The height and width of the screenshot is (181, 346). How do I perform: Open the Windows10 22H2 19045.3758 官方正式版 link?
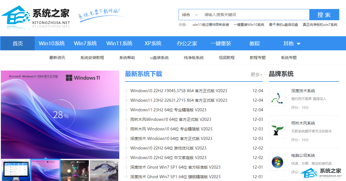(x=178, y=90)
